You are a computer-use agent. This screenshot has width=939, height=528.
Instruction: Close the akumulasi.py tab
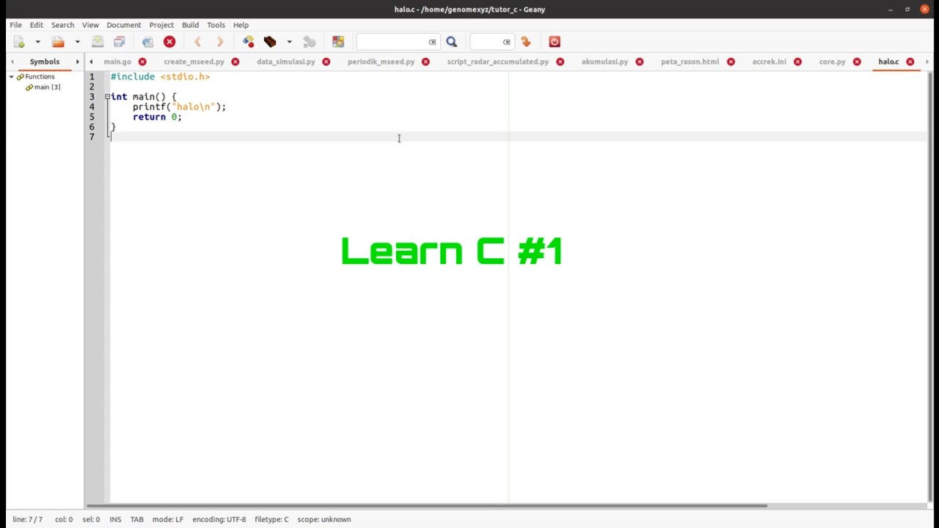(x=640, y=62)
